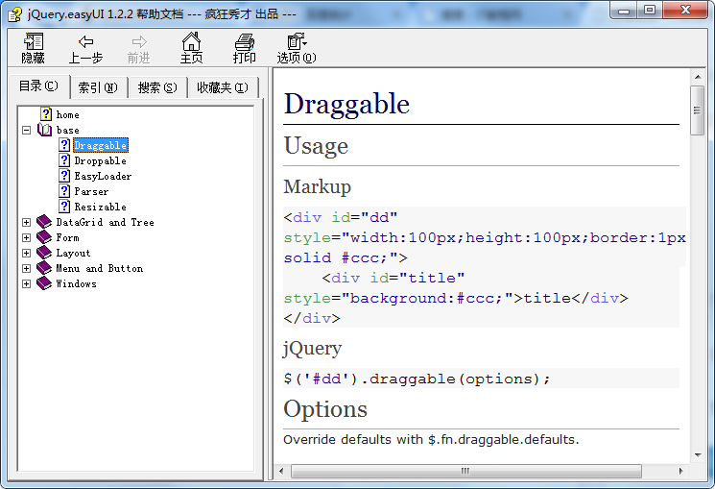Collapse the base tree node
Screen dimensions: 715x489
click(27, 130)
